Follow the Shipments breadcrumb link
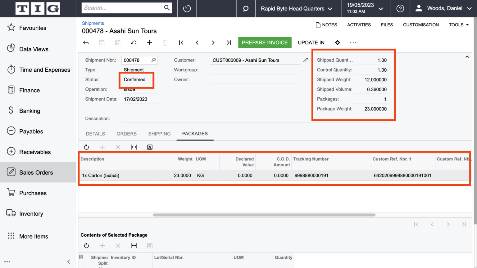477x268 pixels. [93, 23]
